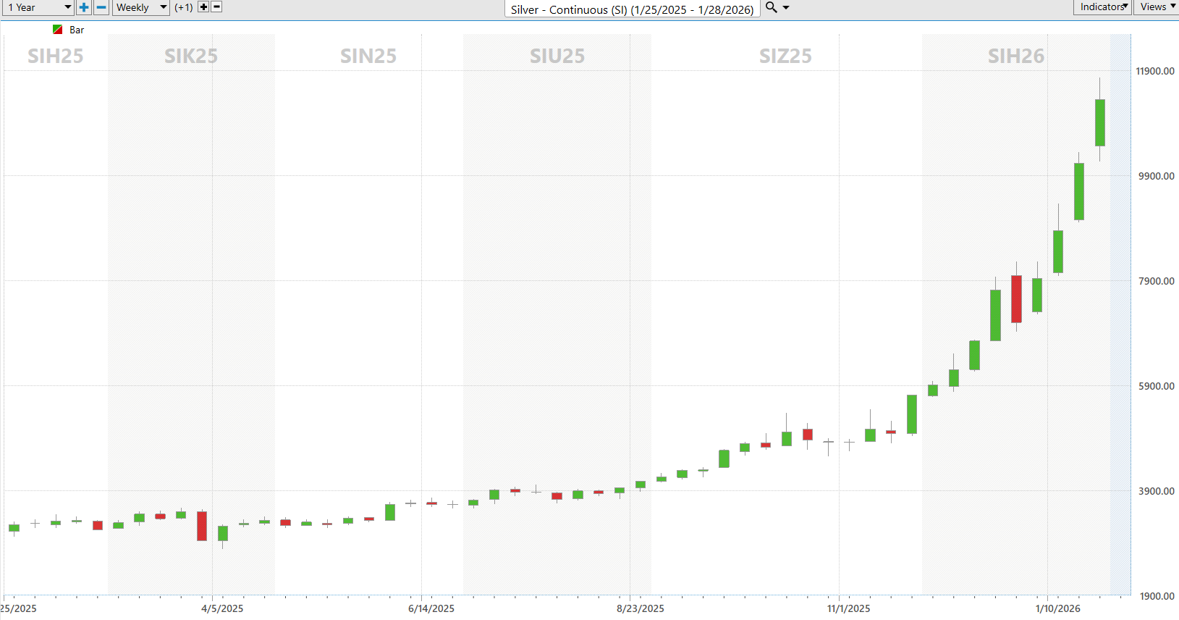Click the 4/5/2025 date axis marker
This screenshot has height=620, width=1179.
coord(222,608)
